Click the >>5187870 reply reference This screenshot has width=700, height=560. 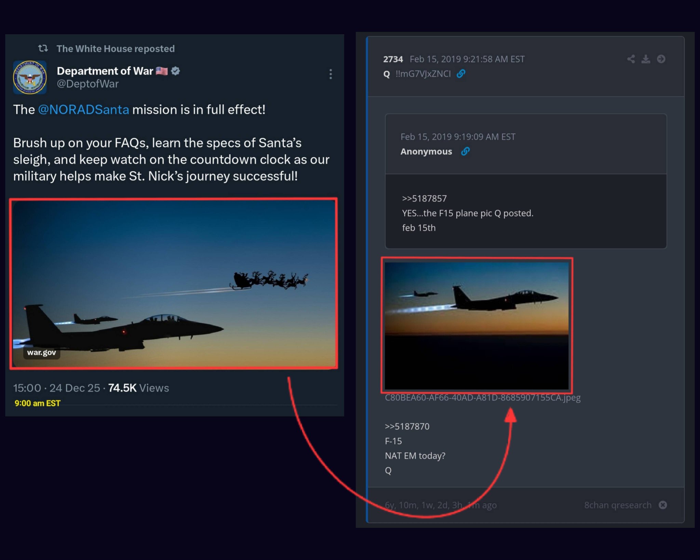[407, 426]
